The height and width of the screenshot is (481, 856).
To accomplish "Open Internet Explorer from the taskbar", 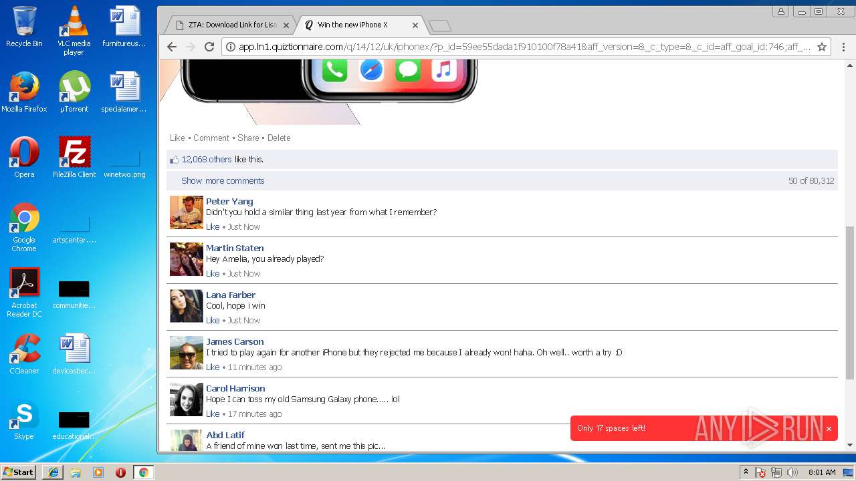I will pyautogui.click(x=53, y=472).
